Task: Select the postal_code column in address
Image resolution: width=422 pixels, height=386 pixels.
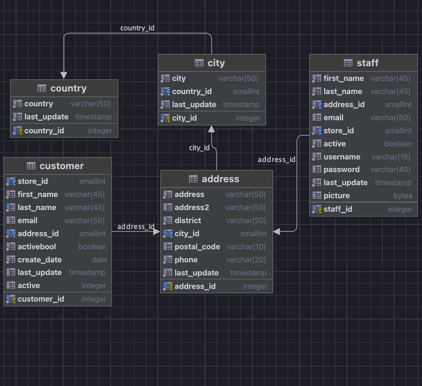Action: click(x=197, y=247)
